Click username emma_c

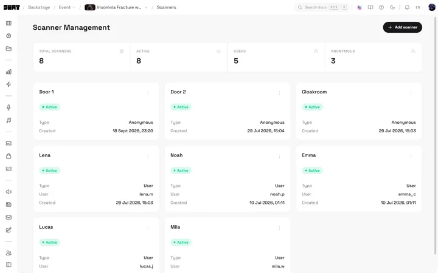pyautogui.click(x=407, y=194)
